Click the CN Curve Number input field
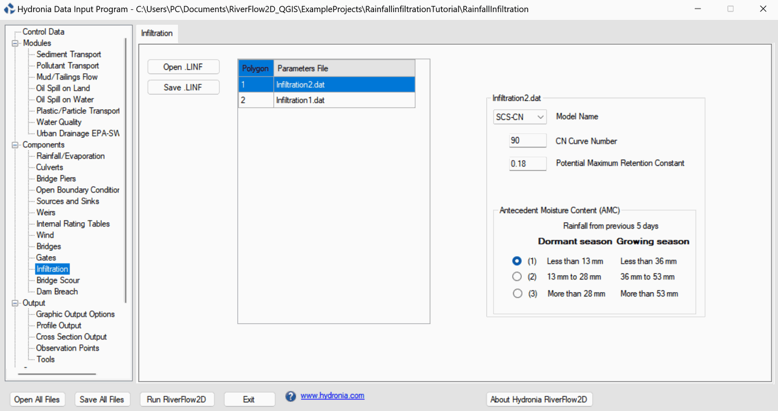The width and height of the screenshot is (778, 411). [527, 141]
